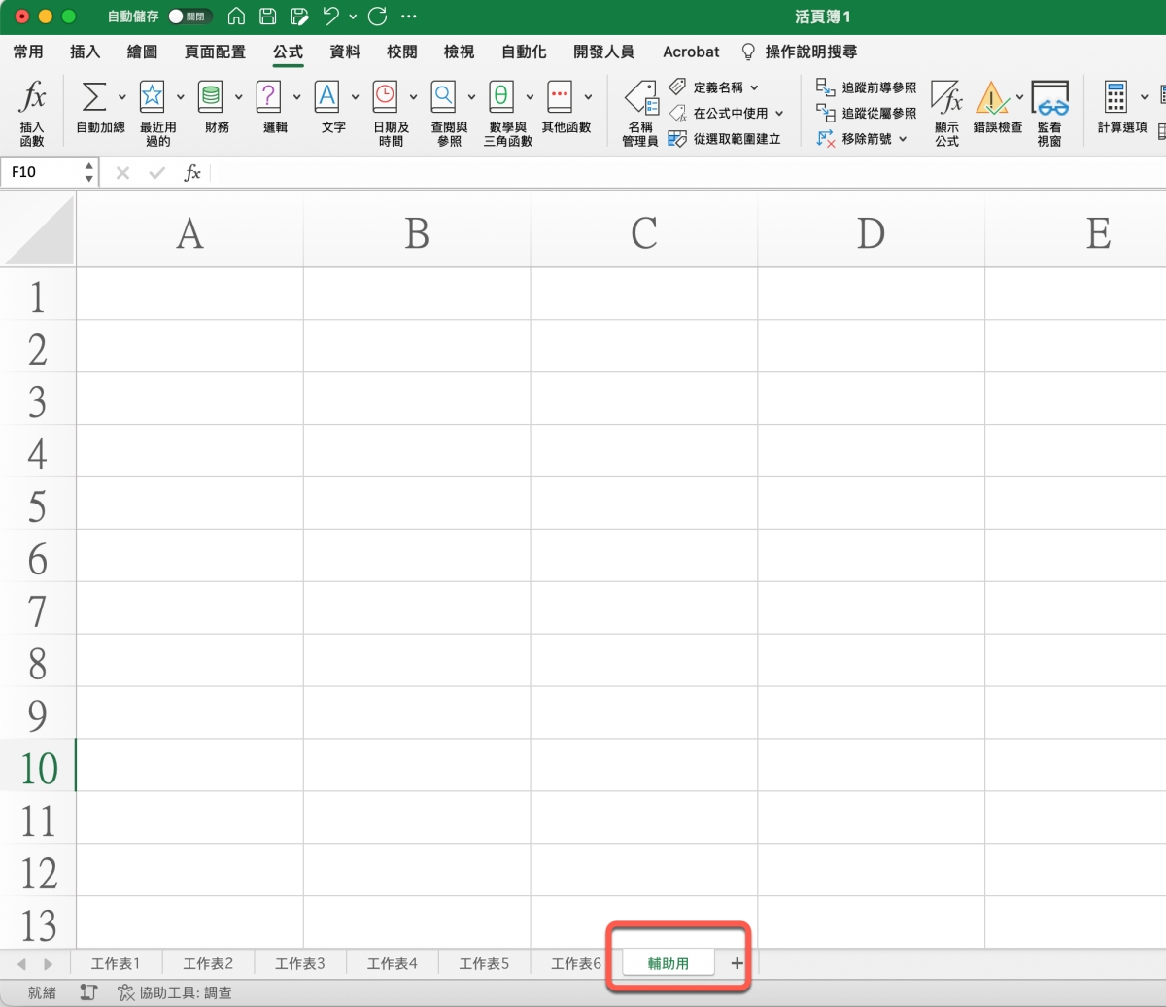Screen dimensions: 1166x1007
Task: Click macro record icon in status bar
Action: (x=88, y=992)
